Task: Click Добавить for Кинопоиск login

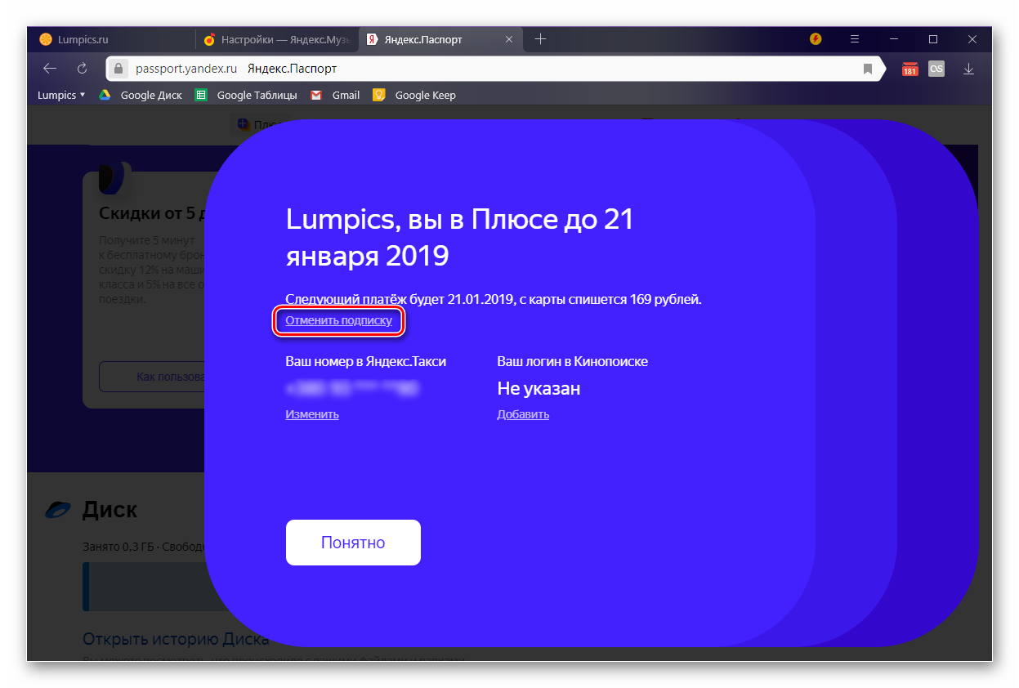Action: 523,414
